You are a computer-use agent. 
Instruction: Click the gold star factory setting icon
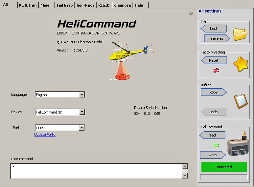coord(241,64)
